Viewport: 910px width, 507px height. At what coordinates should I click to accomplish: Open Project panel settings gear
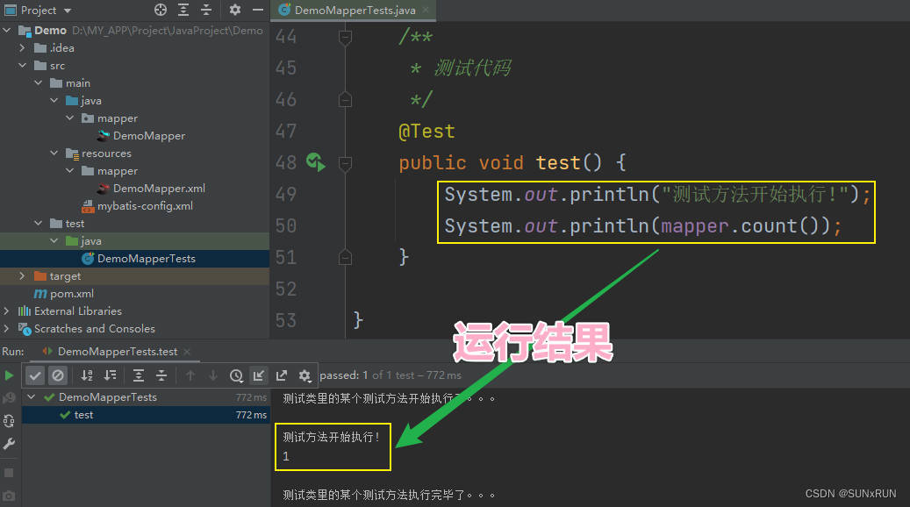pyautogui.click(x=234, y=10)
